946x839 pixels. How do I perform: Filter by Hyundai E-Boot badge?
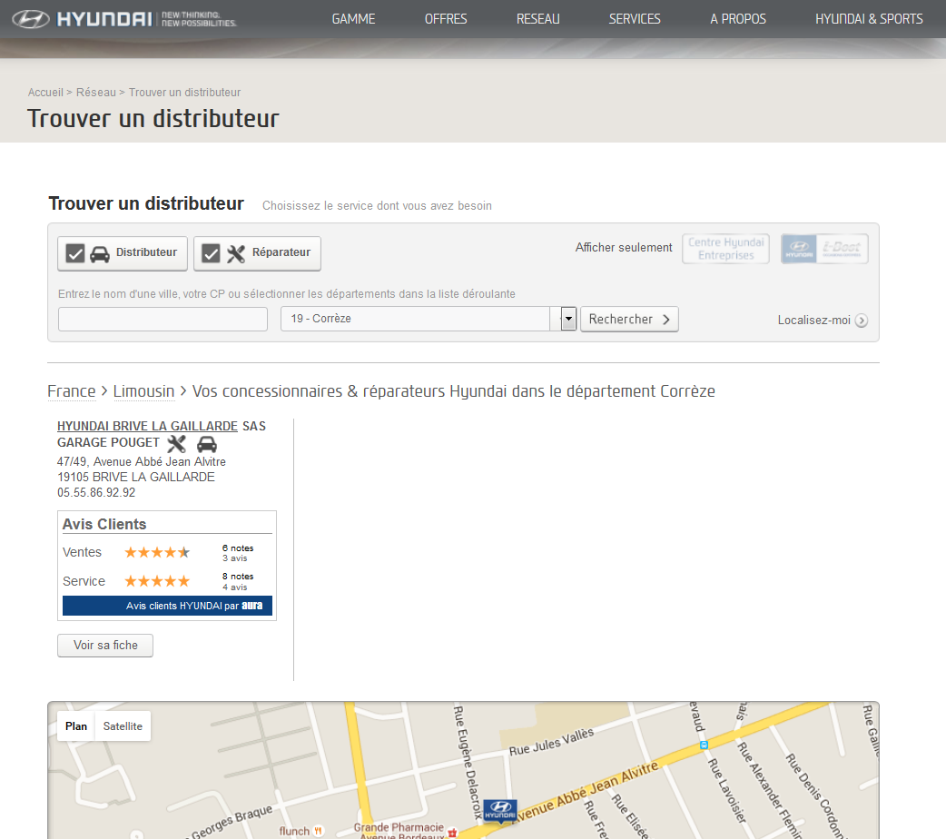click(x=824, y=249)
